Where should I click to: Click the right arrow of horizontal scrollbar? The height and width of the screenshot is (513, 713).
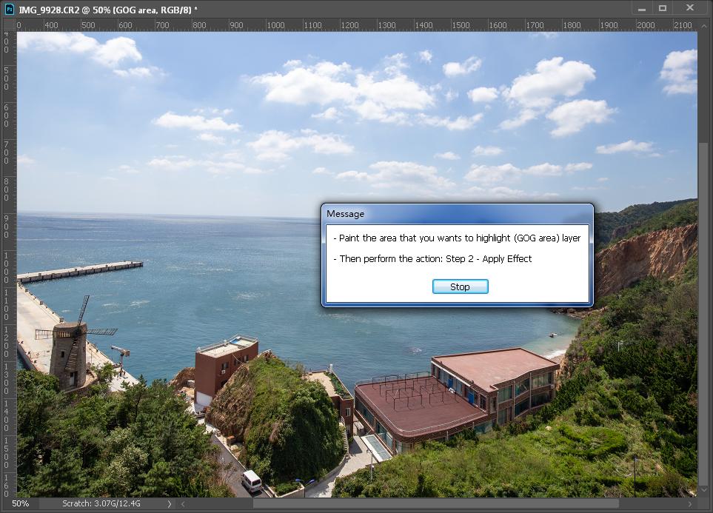coord(690,504)
